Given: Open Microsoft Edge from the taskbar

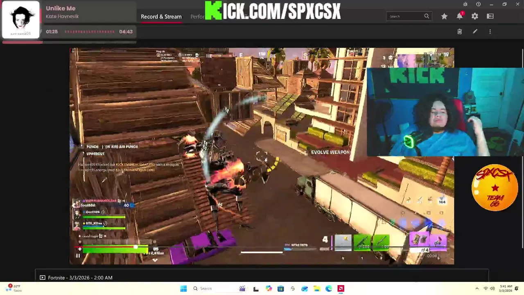Looking at the screenshot, I should point(329,288).
